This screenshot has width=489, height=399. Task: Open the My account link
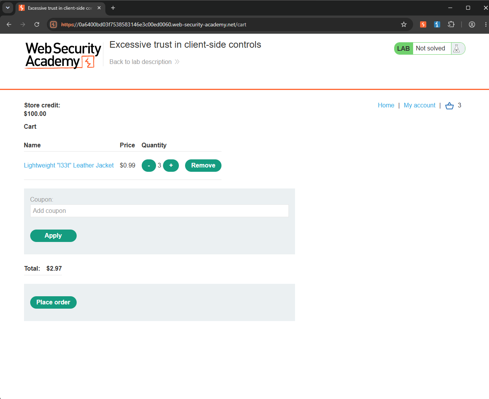click(x=419, y=105)
